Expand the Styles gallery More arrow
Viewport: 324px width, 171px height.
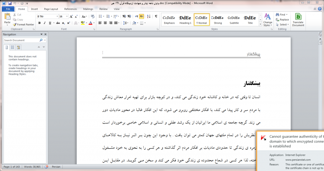pos(260,25)
